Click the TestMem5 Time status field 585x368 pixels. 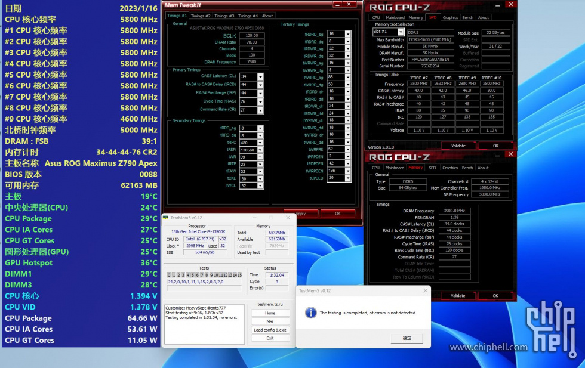click(x=277, y=275)
